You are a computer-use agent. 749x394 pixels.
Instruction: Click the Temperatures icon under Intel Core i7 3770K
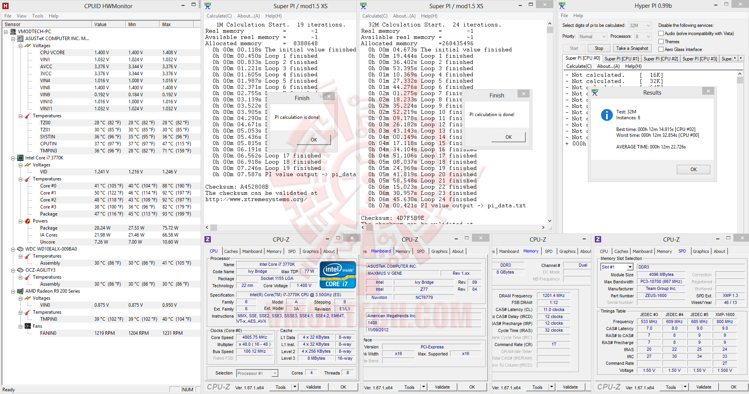pos(28,179)
